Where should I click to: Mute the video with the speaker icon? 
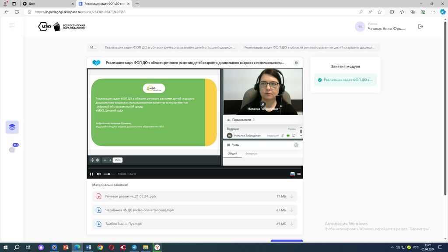(x=99, y=174)
